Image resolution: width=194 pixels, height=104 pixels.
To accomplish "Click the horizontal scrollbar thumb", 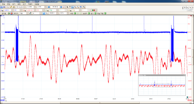I will 100,103.
